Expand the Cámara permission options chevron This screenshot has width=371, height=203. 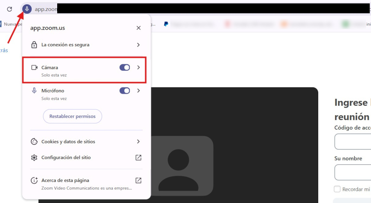click(138, 67)
